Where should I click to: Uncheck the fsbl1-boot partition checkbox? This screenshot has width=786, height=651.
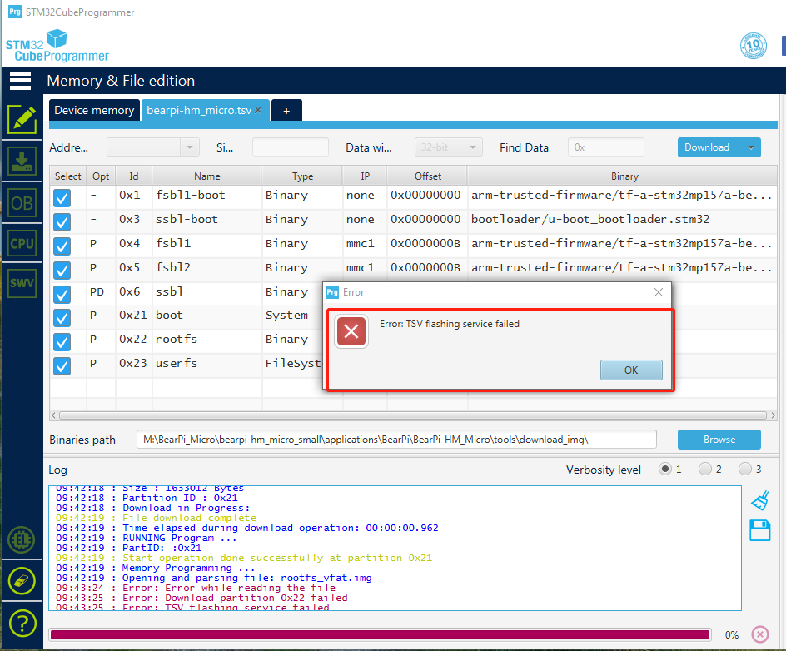pos(62,197)
